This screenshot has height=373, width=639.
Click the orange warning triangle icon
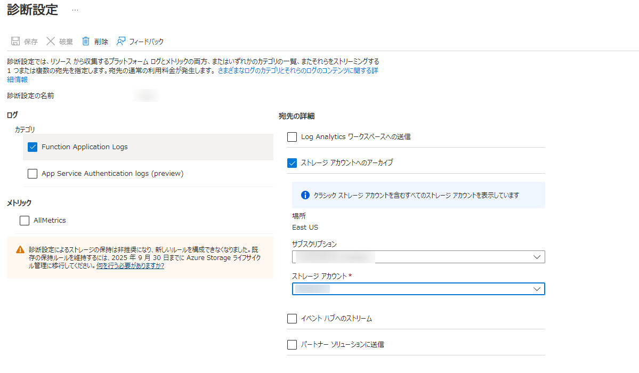(20, 249)
